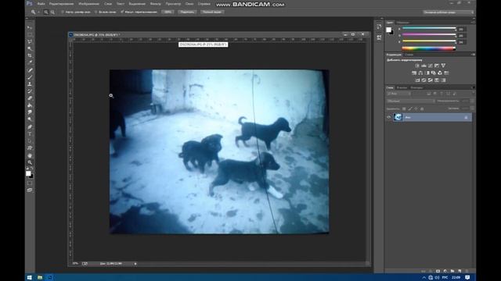The height and width of the screenshot is (281, 501).
Task: Toggle lock image pixels brush icon
Action: pos(410,109)
